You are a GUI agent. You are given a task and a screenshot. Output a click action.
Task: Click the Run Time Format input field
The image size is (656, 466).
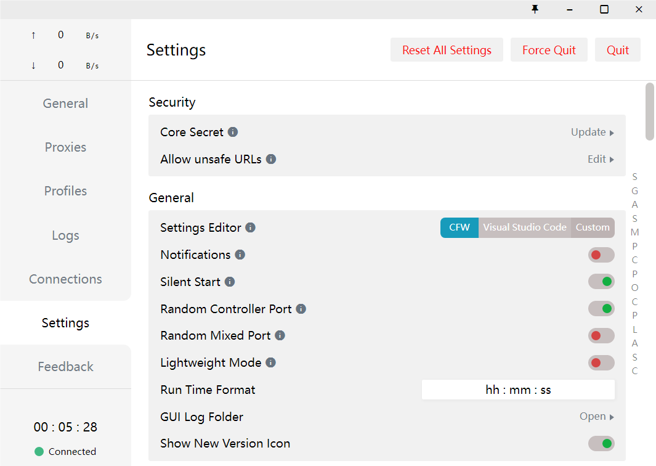[518, 390]
